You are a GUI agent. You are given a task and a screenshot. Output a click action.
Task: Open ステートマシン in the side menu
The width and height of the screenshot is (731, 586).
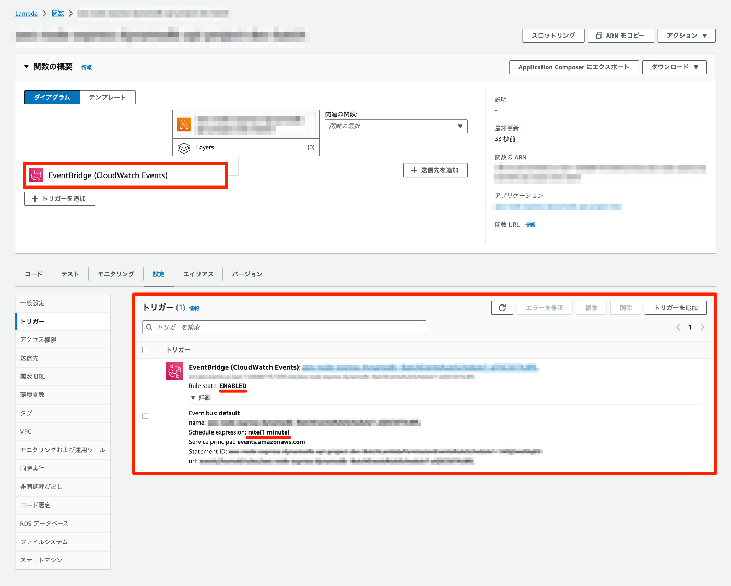pos(63,560)
